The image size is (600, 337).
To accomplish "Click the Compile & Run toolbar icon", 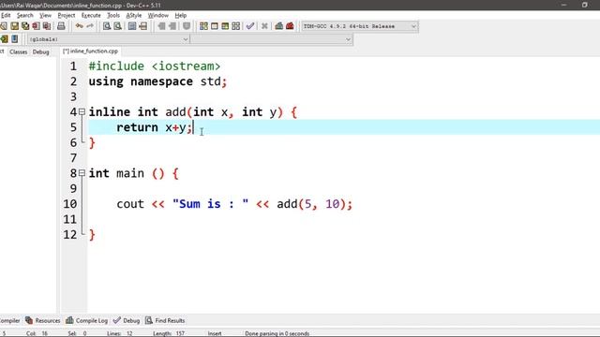I will click(225, 26).
